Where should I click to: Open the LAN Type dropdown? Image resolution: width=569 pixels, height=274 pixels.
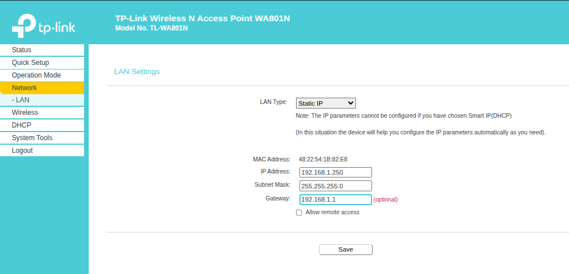pyautogui.click(x=326, y=103)
